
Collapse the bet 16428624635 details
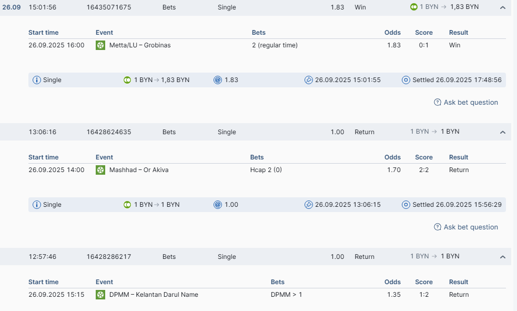tap(502, 133)
